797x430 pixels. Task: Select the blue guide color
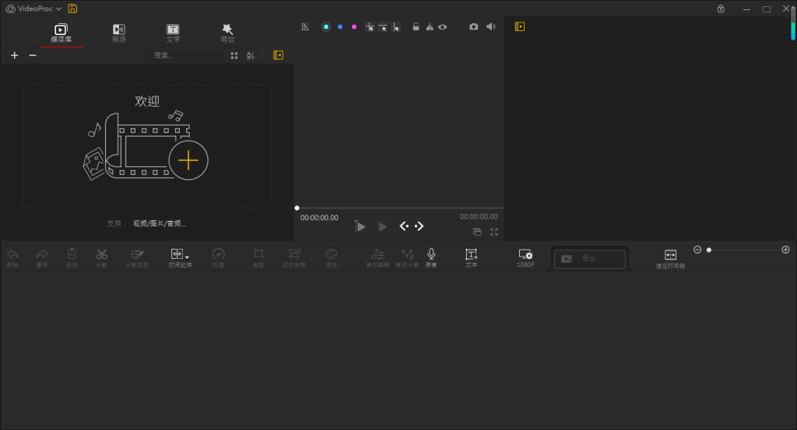point(340,27)
